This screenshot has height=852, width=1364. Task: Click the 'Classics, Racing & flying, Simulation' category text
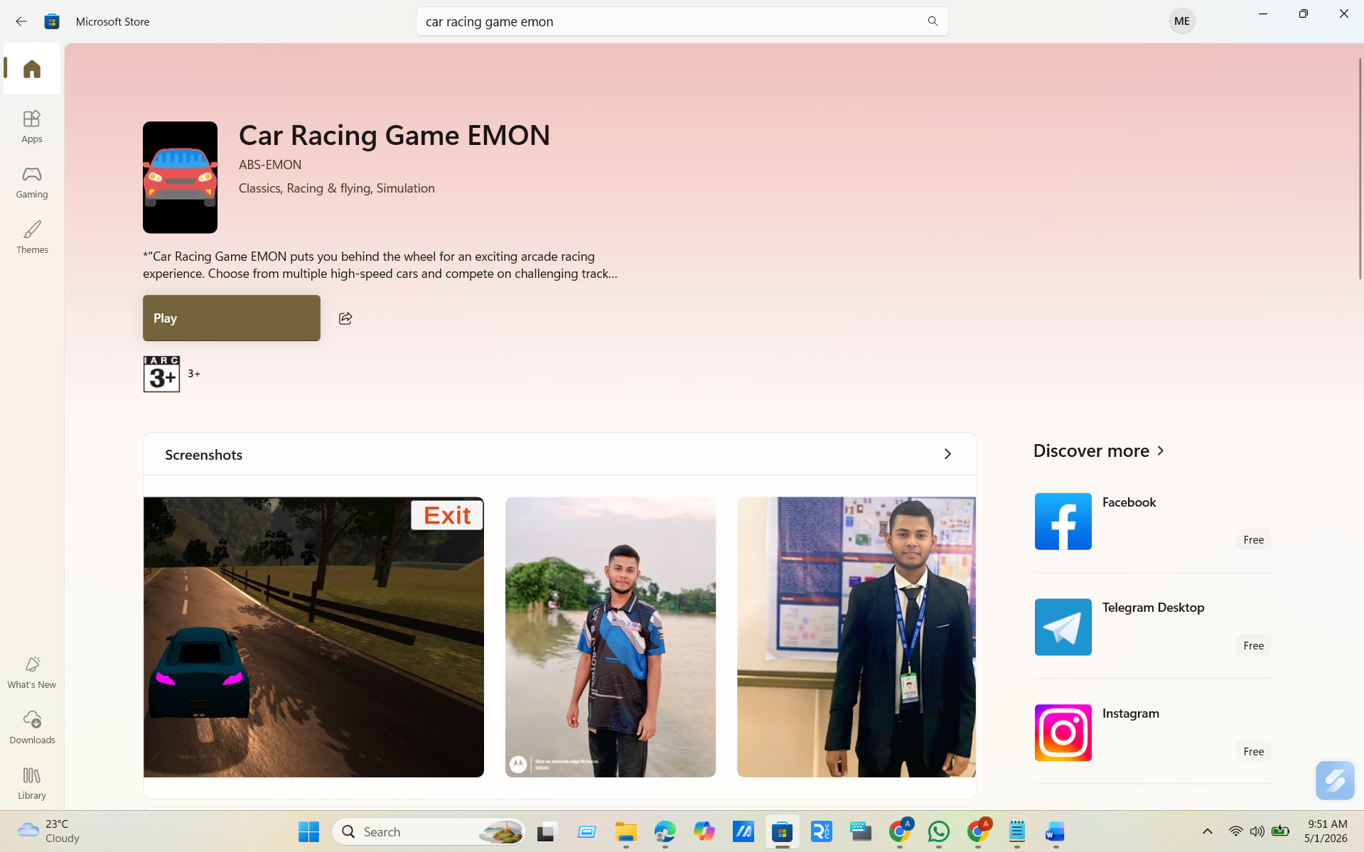click(x=337, y=188)
